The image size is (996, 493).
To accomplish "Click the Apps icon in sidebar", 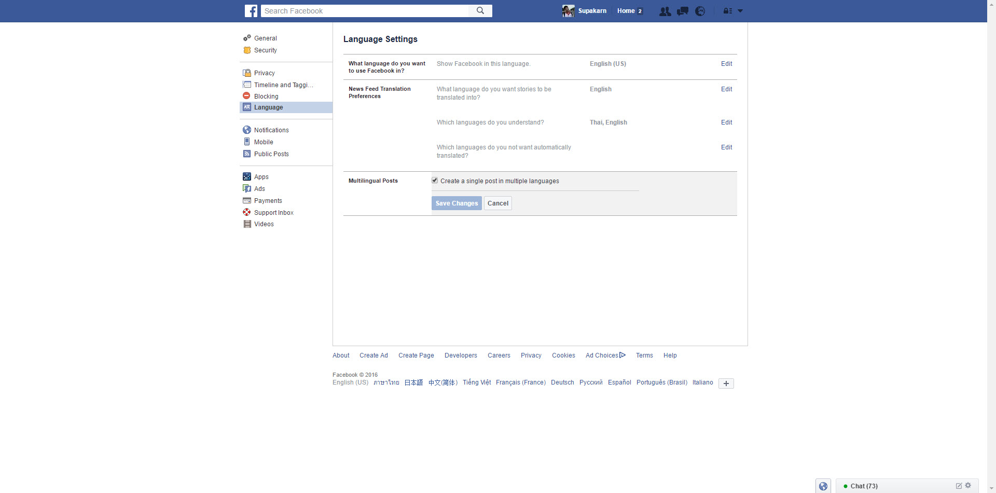I will (247, 176).
